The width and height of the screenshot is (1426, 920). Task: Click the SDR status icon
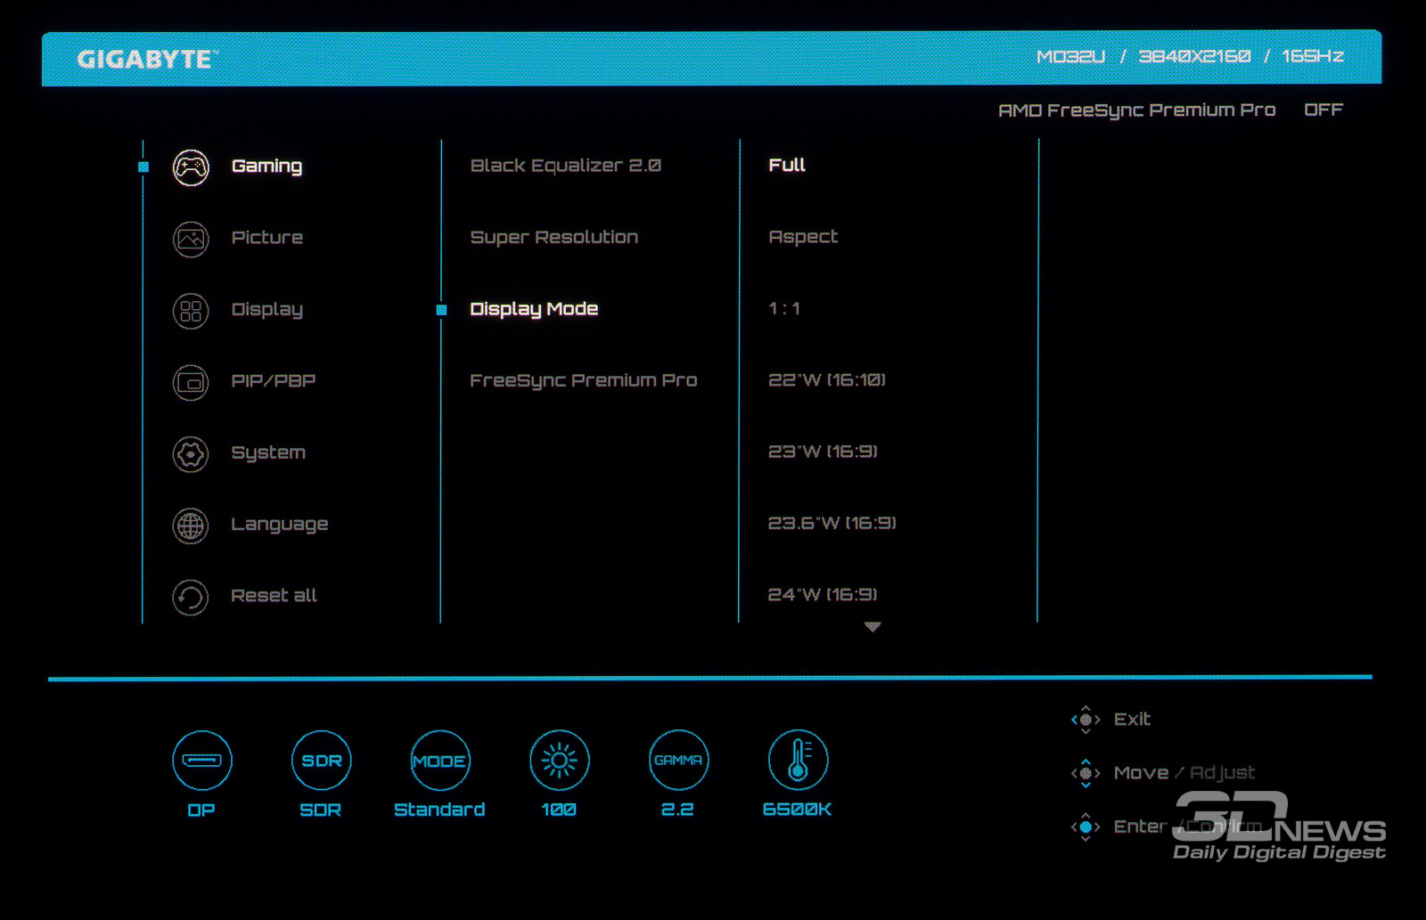(322, 760)
